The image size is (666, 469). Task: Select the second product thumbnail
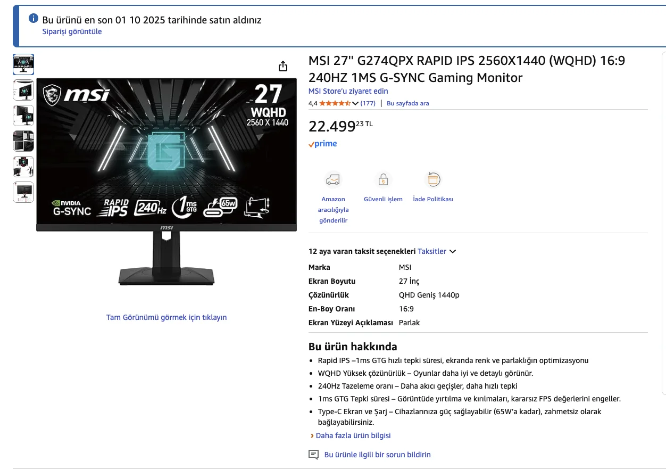[x=23, y=90]
